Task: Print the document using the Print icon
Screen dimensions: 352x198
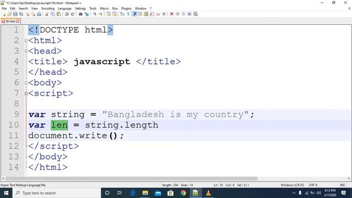Action: click(x=39, y=14)
